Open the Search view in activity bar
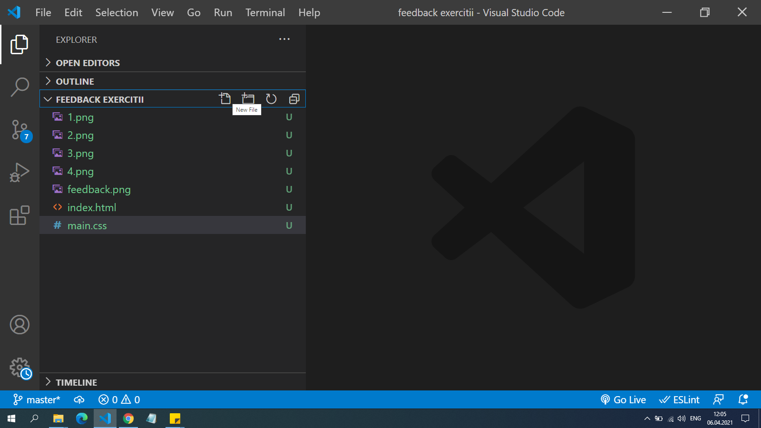This screenshot has height=428, width=761. [x=20, y=87]
